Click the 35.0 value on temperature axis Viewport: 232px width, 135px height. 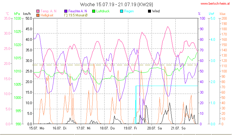[7, 18]
